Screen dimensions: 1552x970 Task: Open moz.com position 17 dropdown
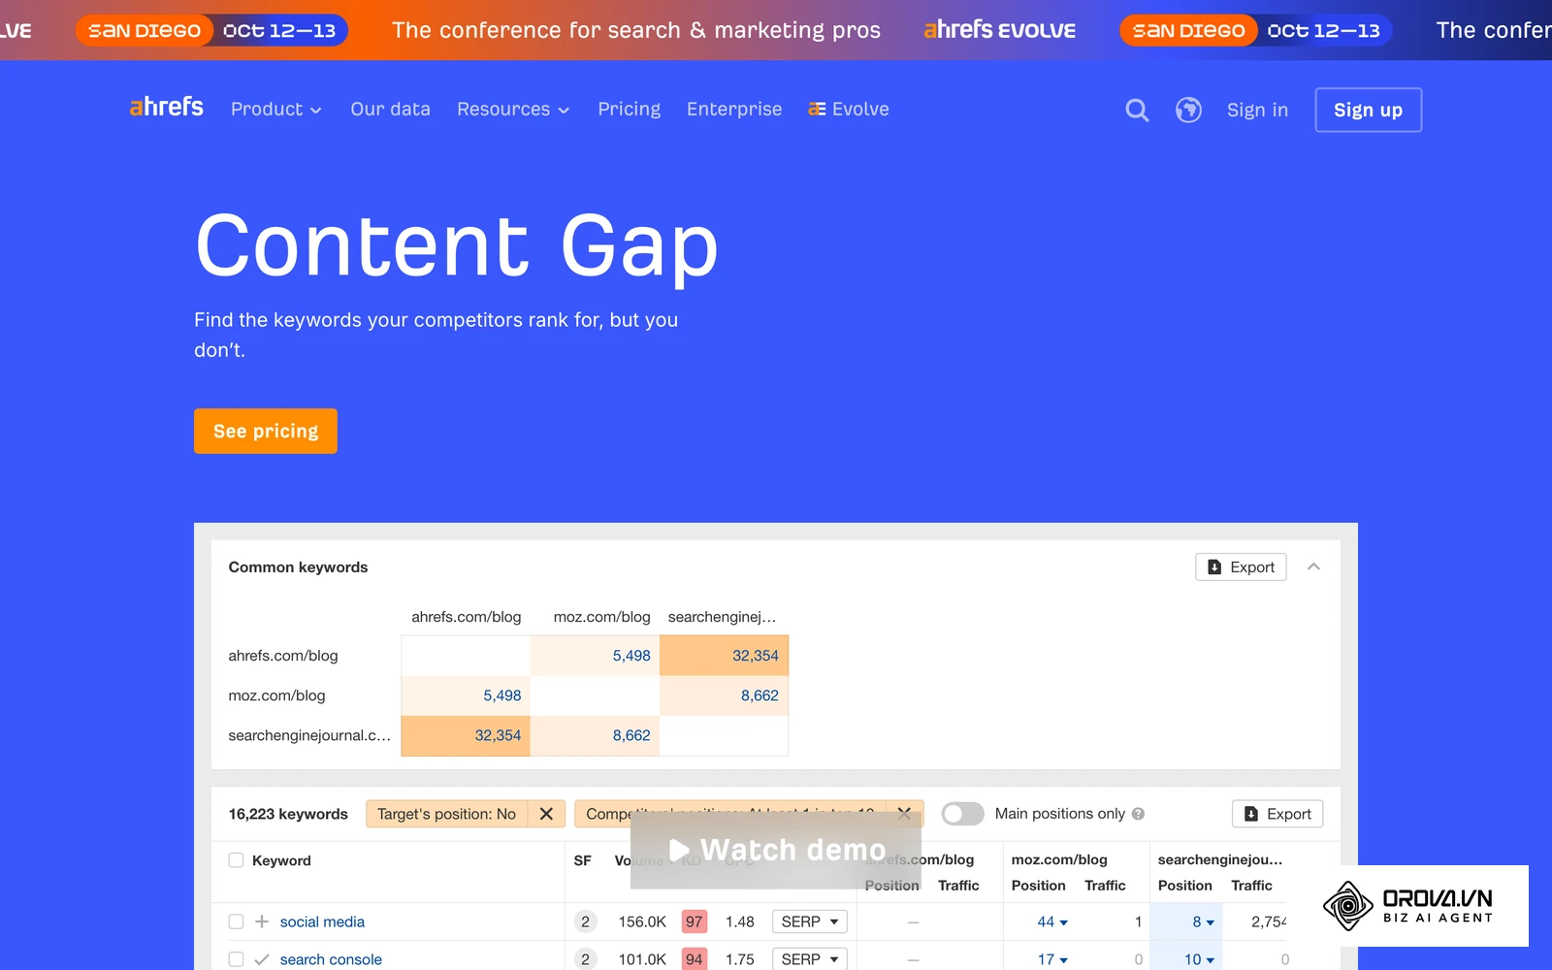click(x=1052, y=959)
